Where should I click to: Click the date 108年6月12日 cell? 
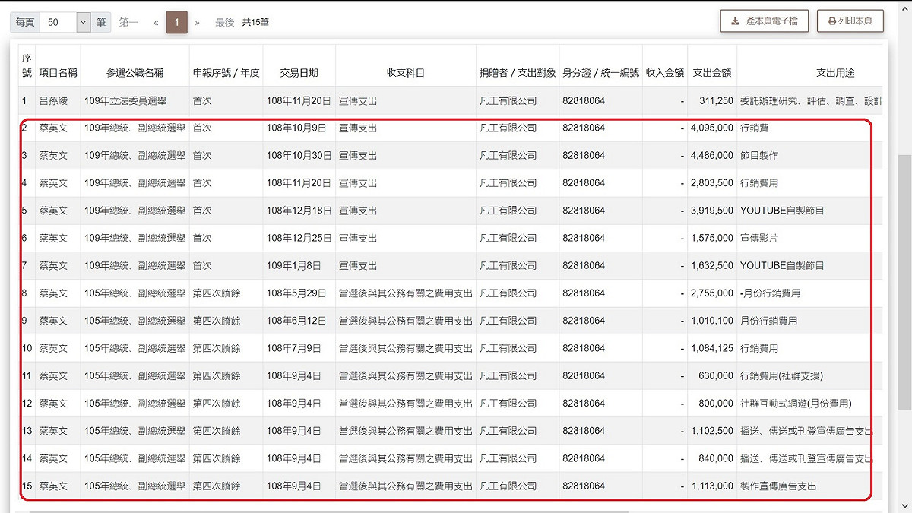[x=296, y=321]
